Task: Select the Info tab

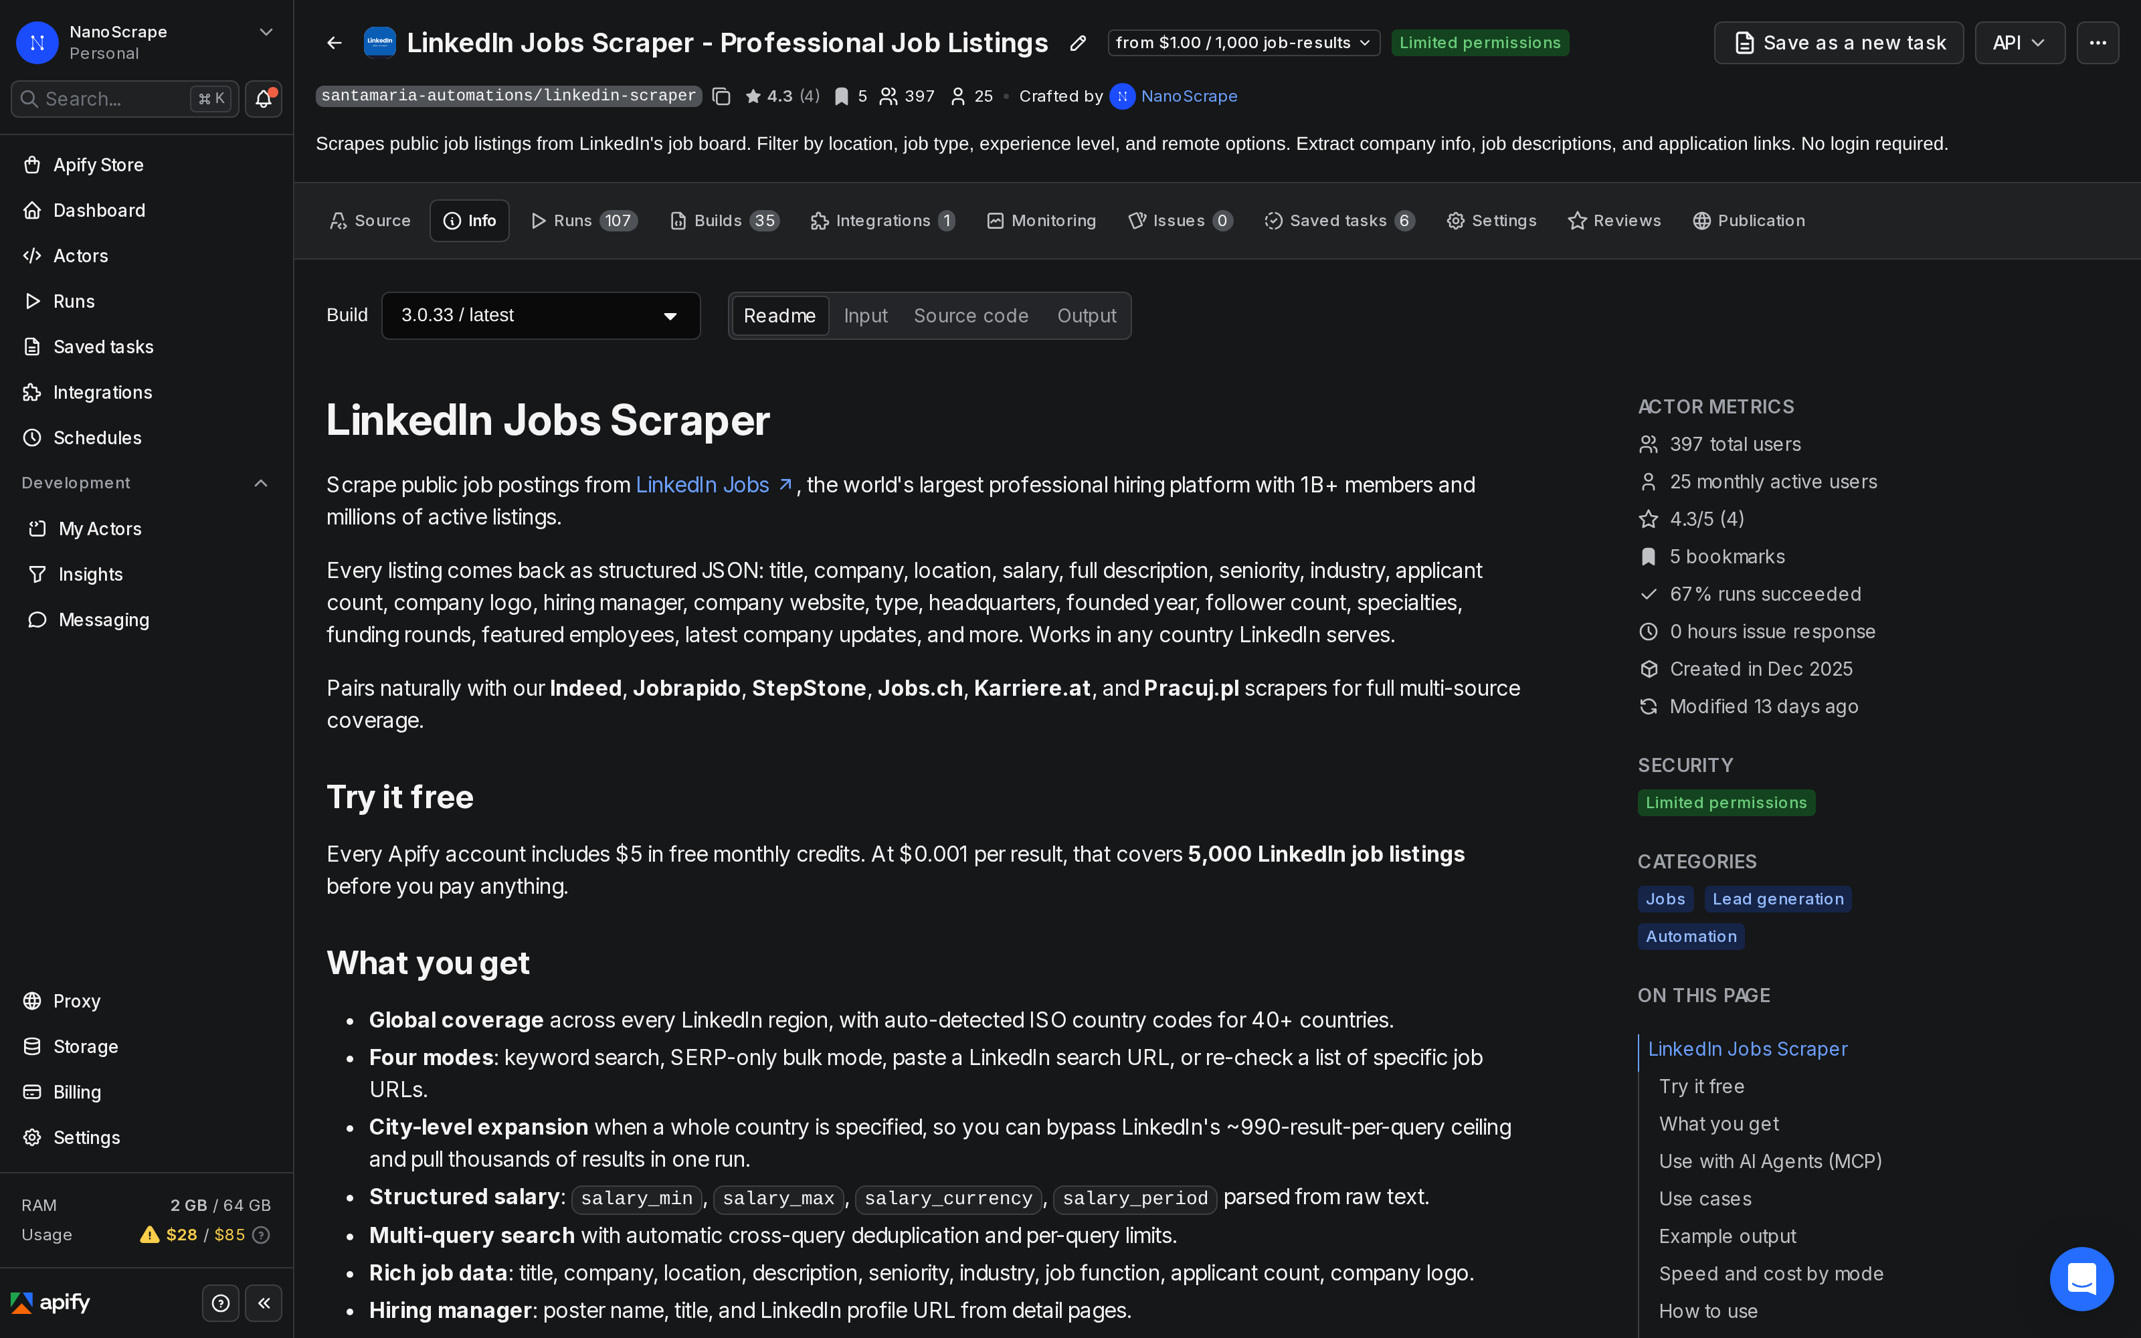Action: tap(469, 220)
